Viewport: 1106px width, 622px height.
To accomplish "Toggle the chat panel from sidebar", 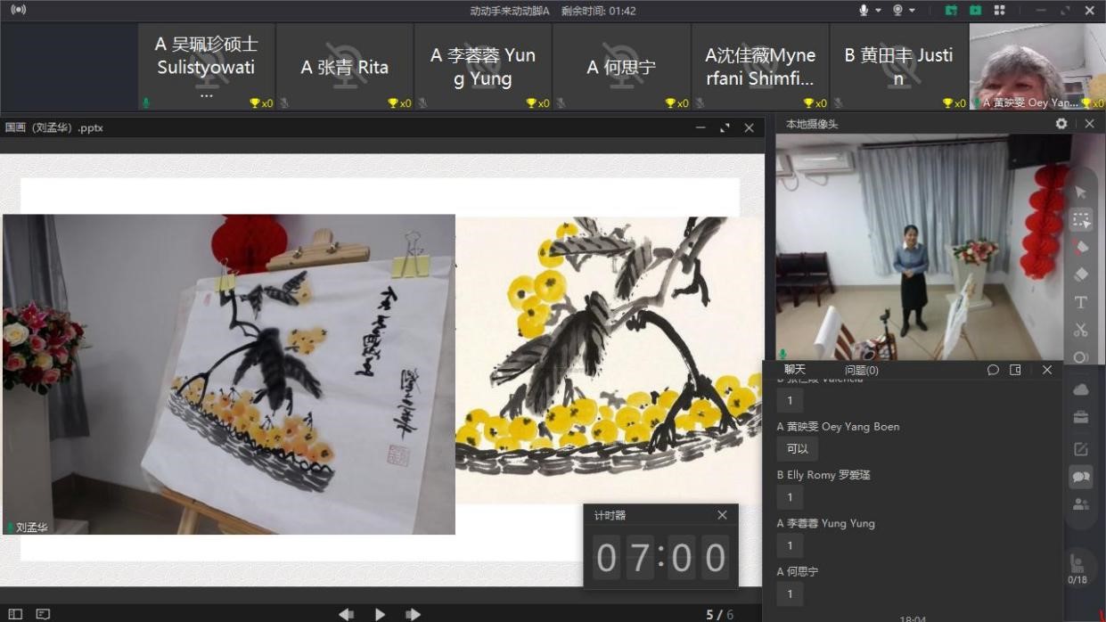I will coord(1081,477).
